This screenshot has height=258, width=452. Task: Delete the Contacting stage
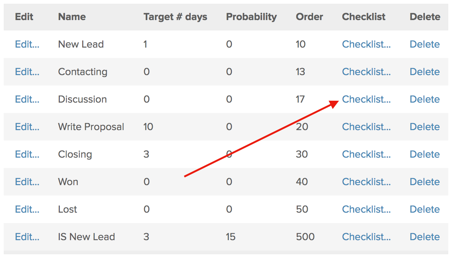coord(424,72)
